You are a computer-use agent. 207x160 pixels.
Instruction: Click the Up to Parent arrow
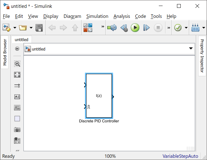click(75, 28)
